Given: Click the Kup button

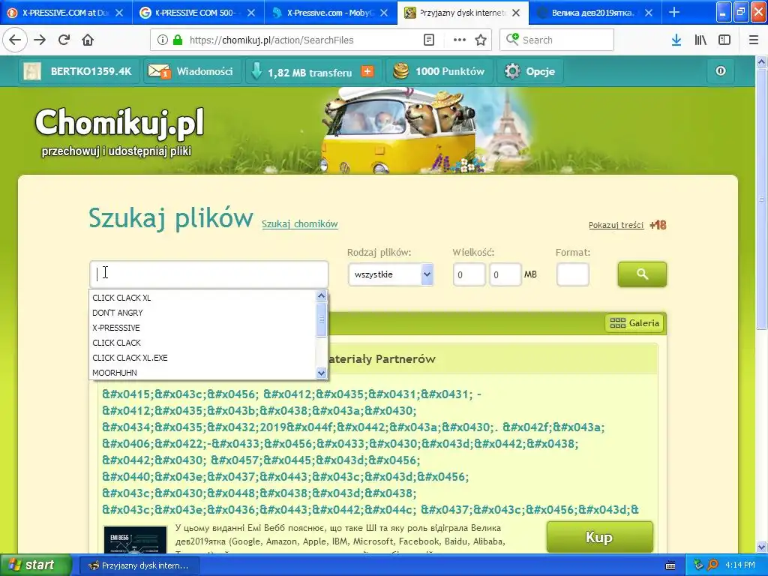Looking at the screenshot, I should [x=599, y=537].
